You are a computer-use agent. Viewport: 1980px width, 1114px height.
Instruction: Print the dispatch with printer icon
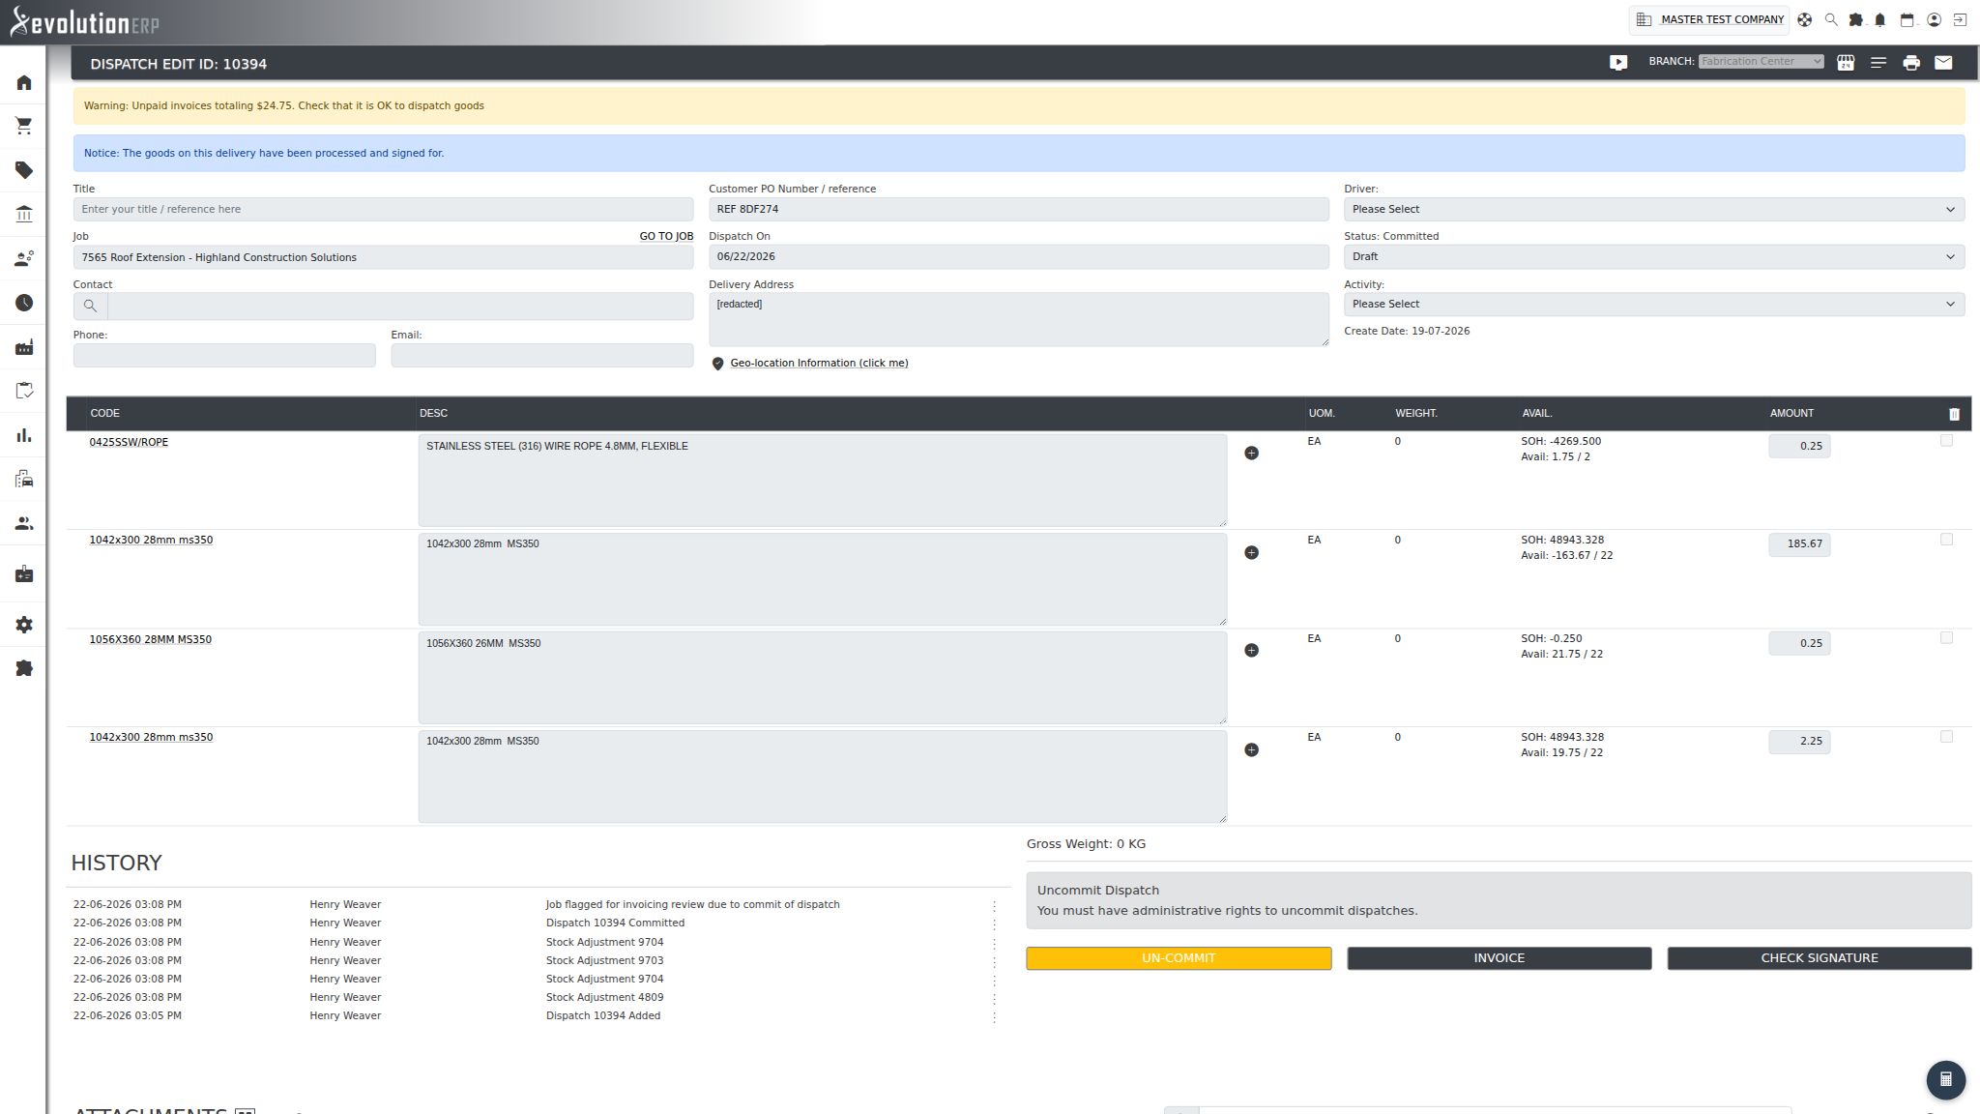(1911, 63)
